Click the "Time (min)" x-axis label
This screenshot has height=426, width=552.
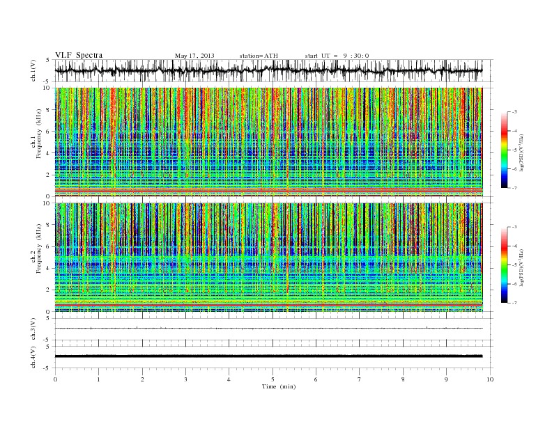[x=279, y=386]
